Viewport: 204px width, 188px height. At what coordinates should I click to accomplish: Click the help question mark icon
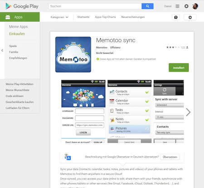click(176, 17)
